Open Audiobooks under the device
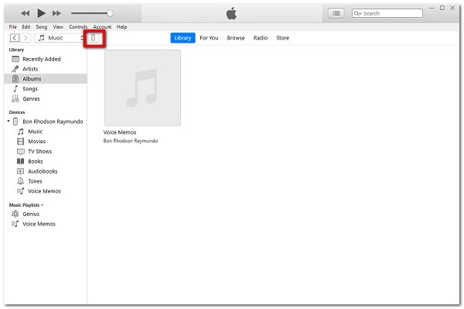464x309 pixels. (x=43, y=171)
